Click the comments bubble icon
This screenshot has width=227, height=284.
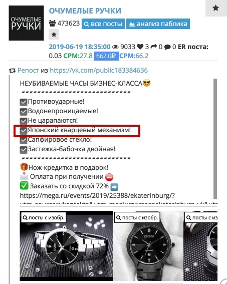[x=167, y=47]
